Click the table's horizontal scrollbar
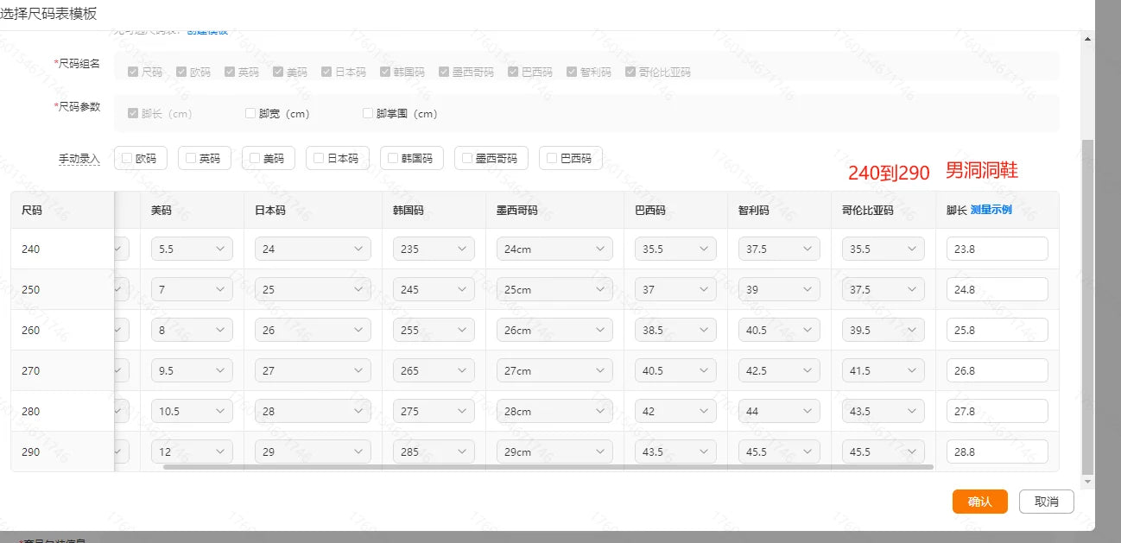This screenshot has height=543, width=1121. pyautogui.click(x=548, y=467)
